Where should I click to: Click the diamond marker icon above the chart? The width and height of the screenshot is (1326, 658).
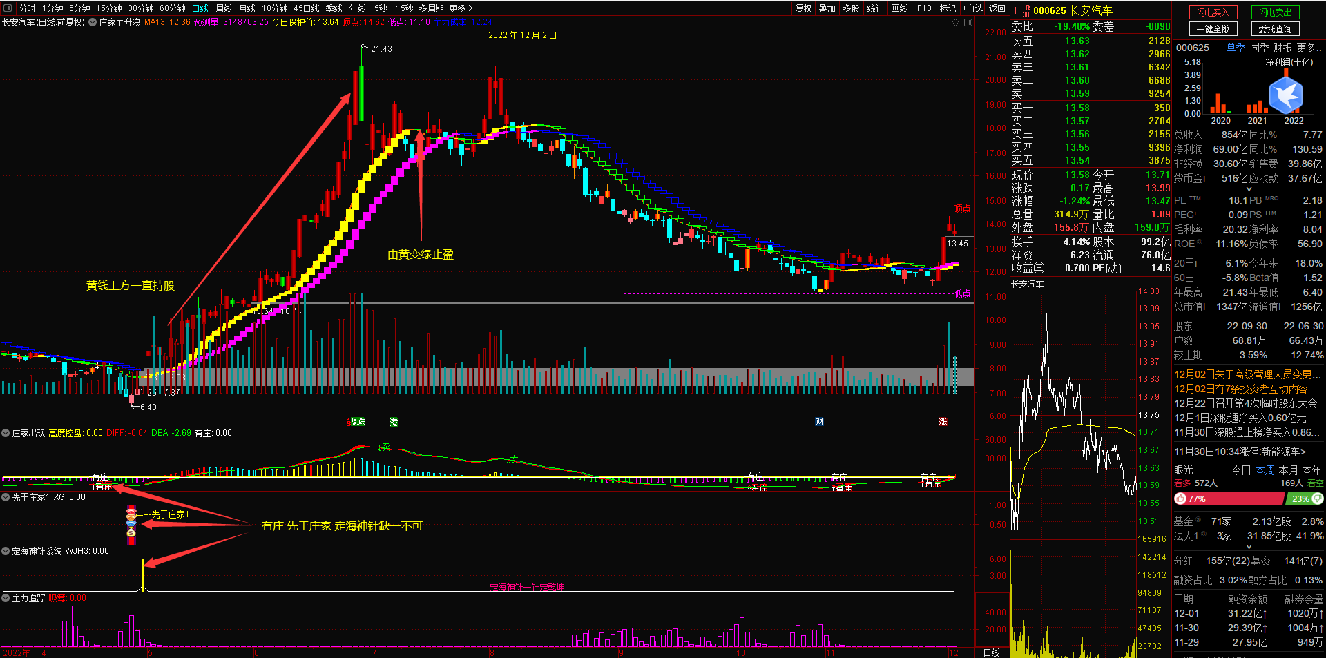[956, 22]
